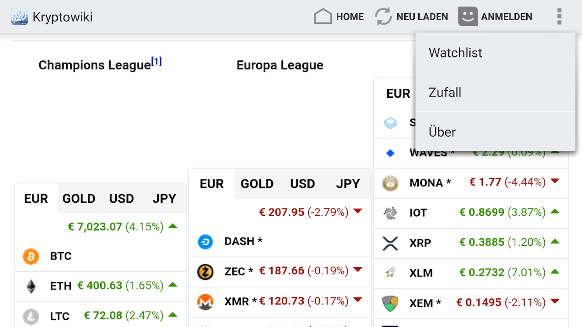
Task: Tap the XRP Ripple logo icon
Action: tap(390, 243)
